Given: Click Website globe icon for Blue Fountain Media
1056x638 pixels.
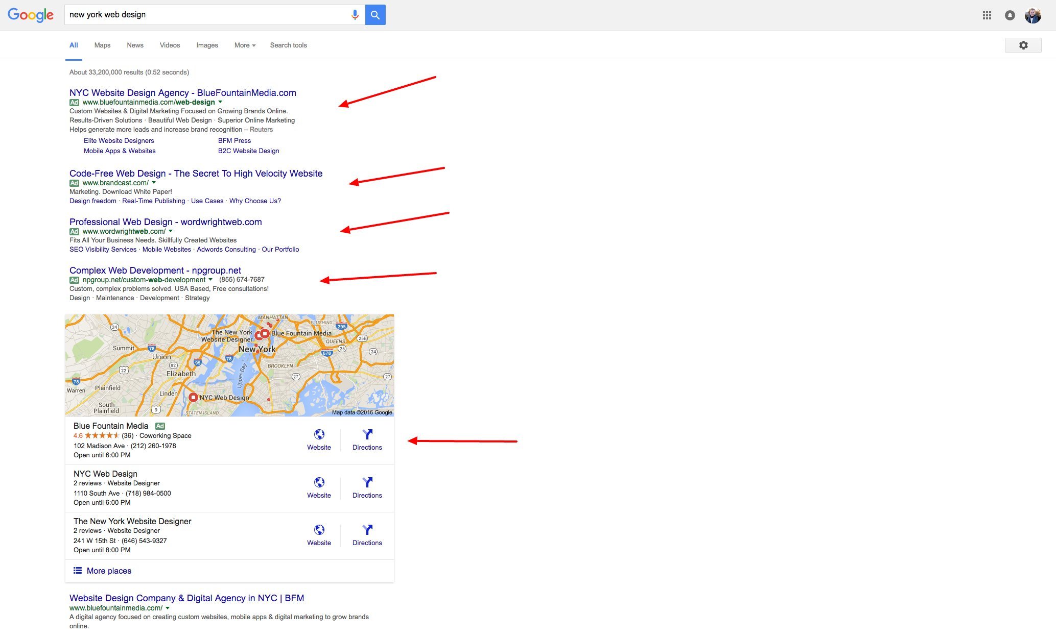Looking at the screenshot, I should pos(319,434).
